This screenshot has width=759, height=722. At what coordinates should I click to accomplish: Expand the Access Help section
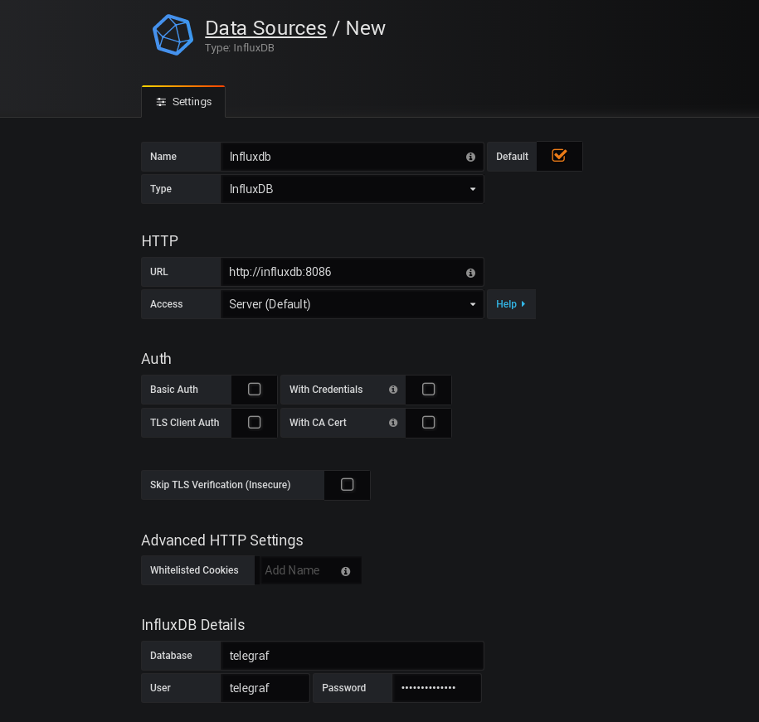(511, 304)
